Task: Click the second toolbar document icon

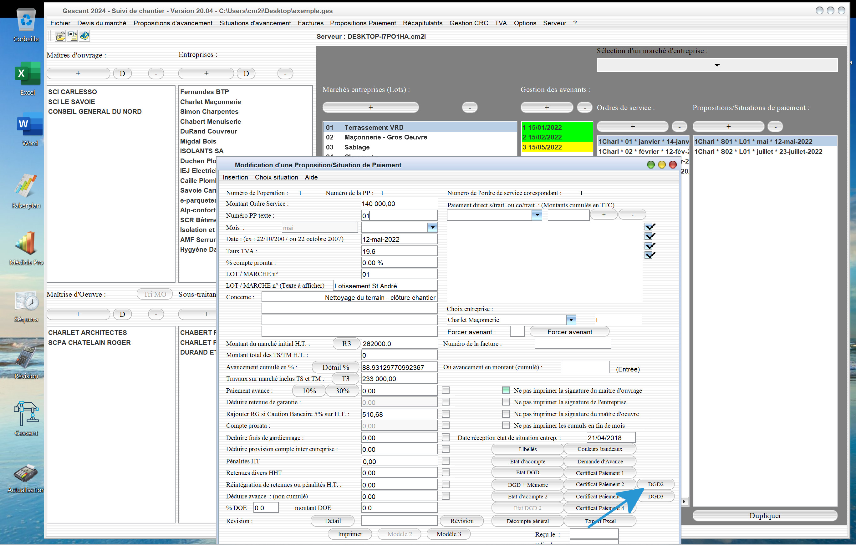Action: 73,36
